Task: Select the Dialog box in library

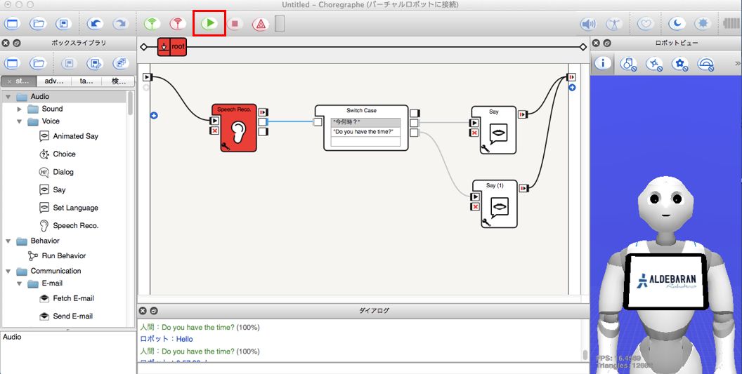Action: click(56, 172)
